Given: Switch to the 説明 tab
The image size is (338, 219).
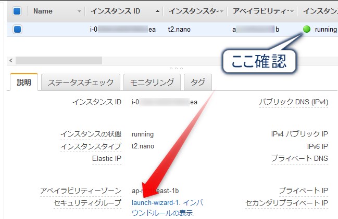Looking at the screenshot, I should point(24,82).
